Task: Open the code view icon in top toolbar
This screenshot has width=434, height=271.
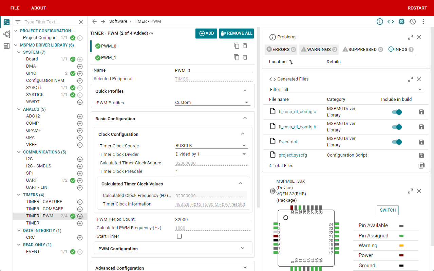Action: coord(391,22)
